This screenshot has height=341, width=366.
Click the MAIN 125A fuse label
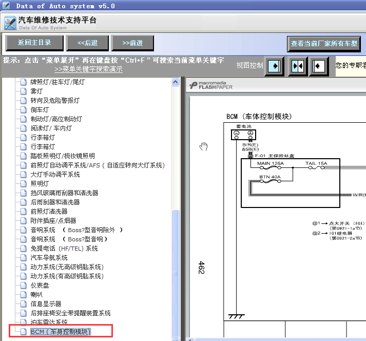(271, 163)
